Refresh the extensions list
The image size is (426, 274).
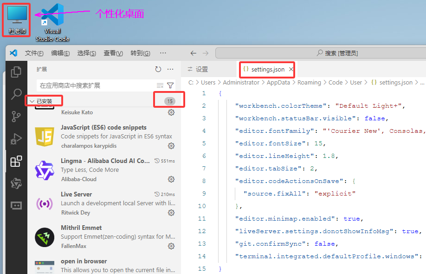(158, 69)
